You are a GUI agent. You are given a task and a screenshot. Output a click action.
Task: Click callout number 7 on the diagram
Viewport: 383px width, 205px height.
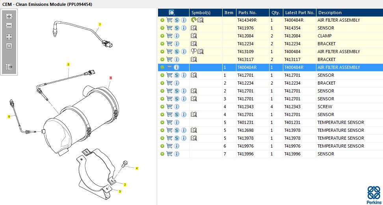(100, 24)
